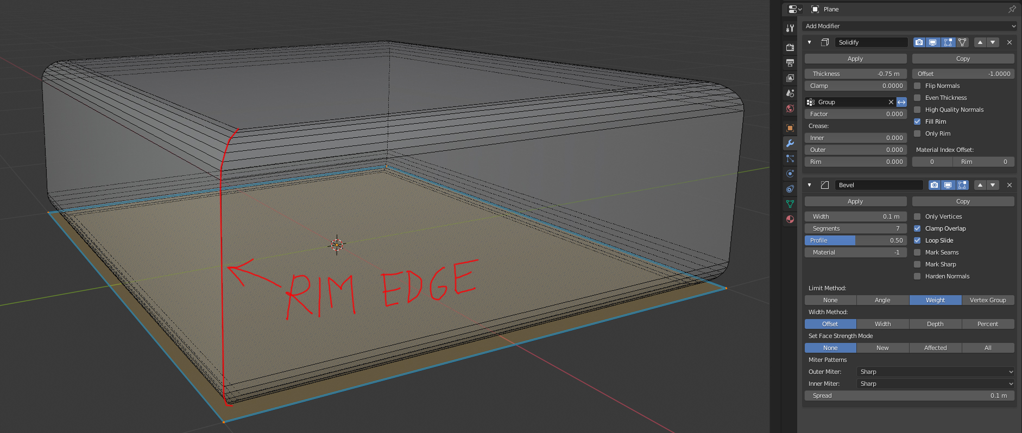Screen dimensions: 1022x433
Task: Open the Material properties tab
Action: tap(790, 219)
